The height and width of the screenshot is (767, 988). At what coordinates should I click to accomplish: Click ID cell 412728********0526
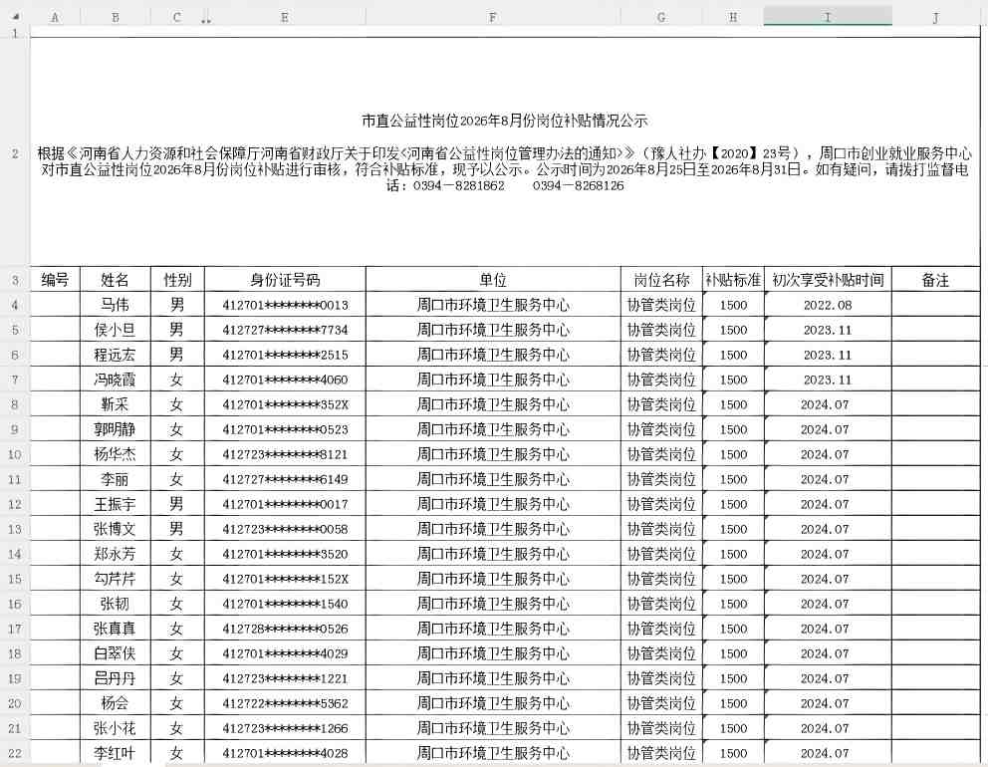285,629
